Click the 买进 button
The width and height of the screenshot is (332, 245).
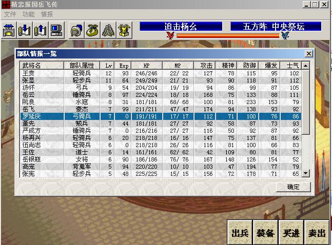click(x=291, y=233)
